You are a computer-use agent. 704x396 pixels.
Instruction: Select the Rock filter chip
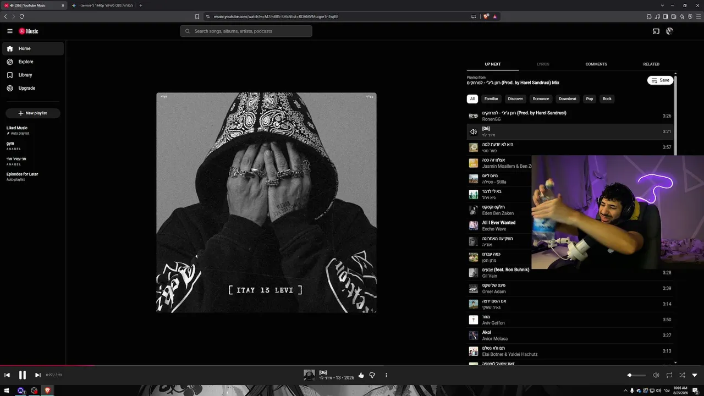tap(607, 99)
